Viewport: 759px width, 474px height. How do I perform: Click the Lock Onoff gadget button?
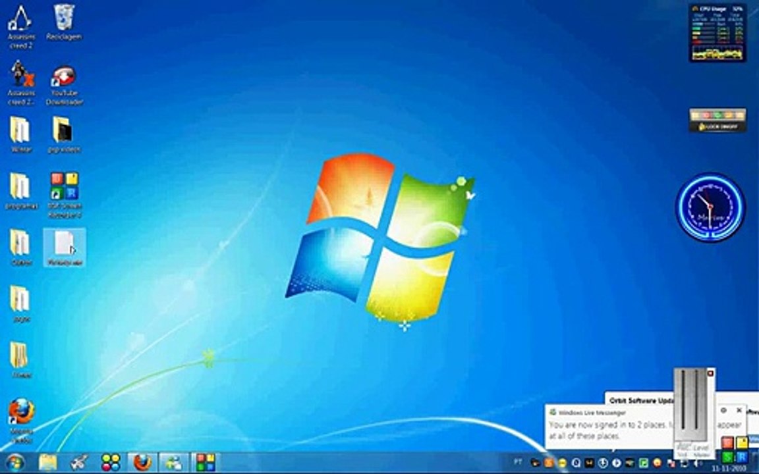[718, 126]
